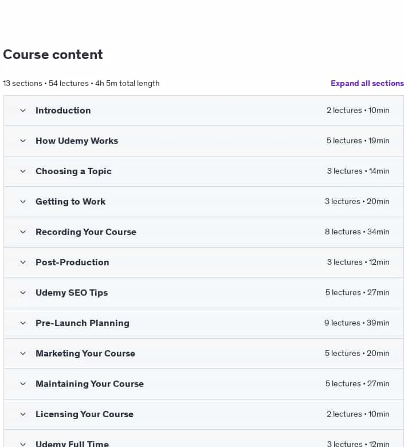The image size is (404, 447).
Task: Expand Udemy SEO Tips chevron
Action: coord(23,292)
